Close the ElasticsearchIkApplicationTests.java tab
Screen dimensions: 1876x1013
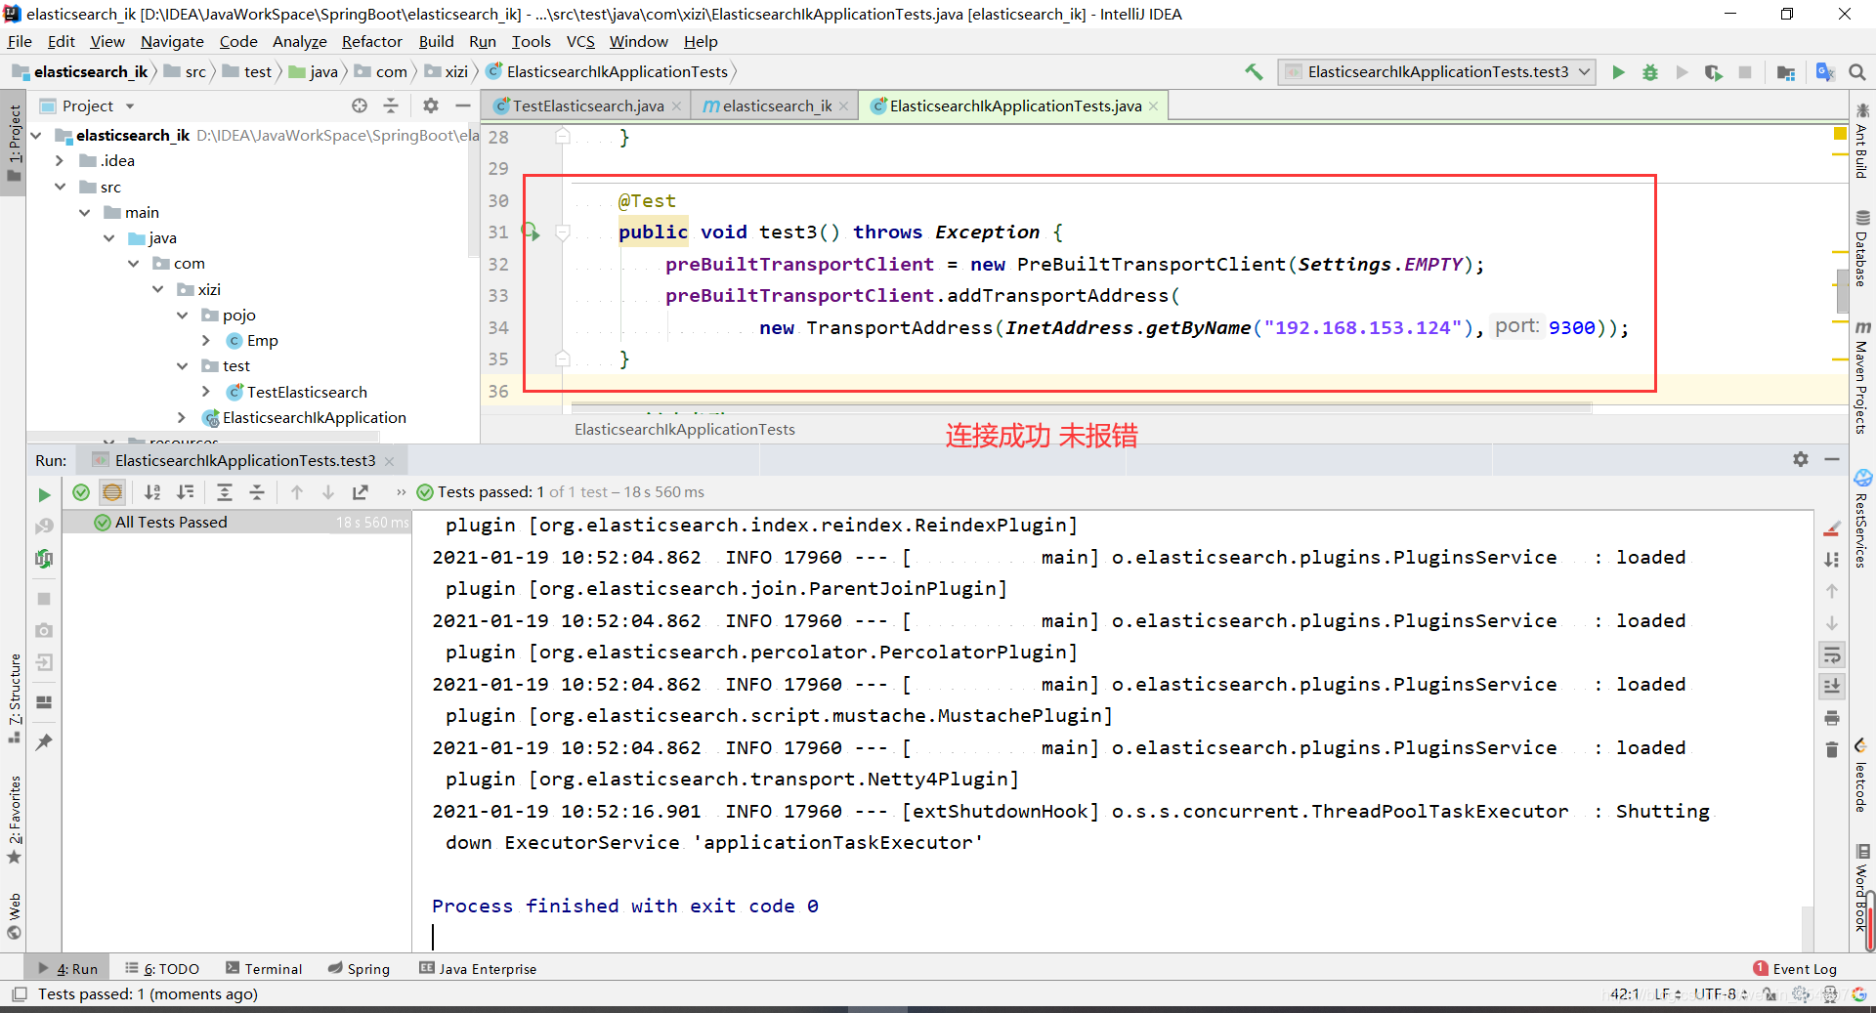point(1154,106)
